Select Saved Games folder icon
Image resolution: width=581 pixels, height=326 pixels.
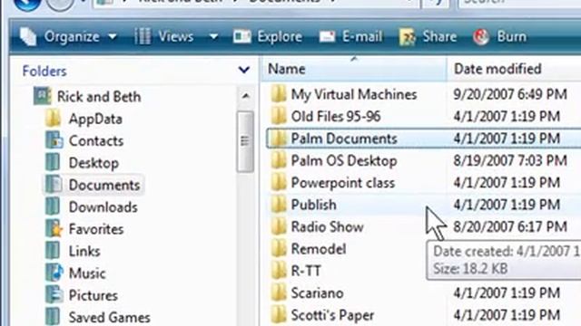tap(53, 317)
